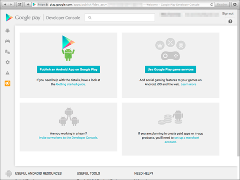
Task: Click the search magnifier icon
Action: tap(90, 18)
